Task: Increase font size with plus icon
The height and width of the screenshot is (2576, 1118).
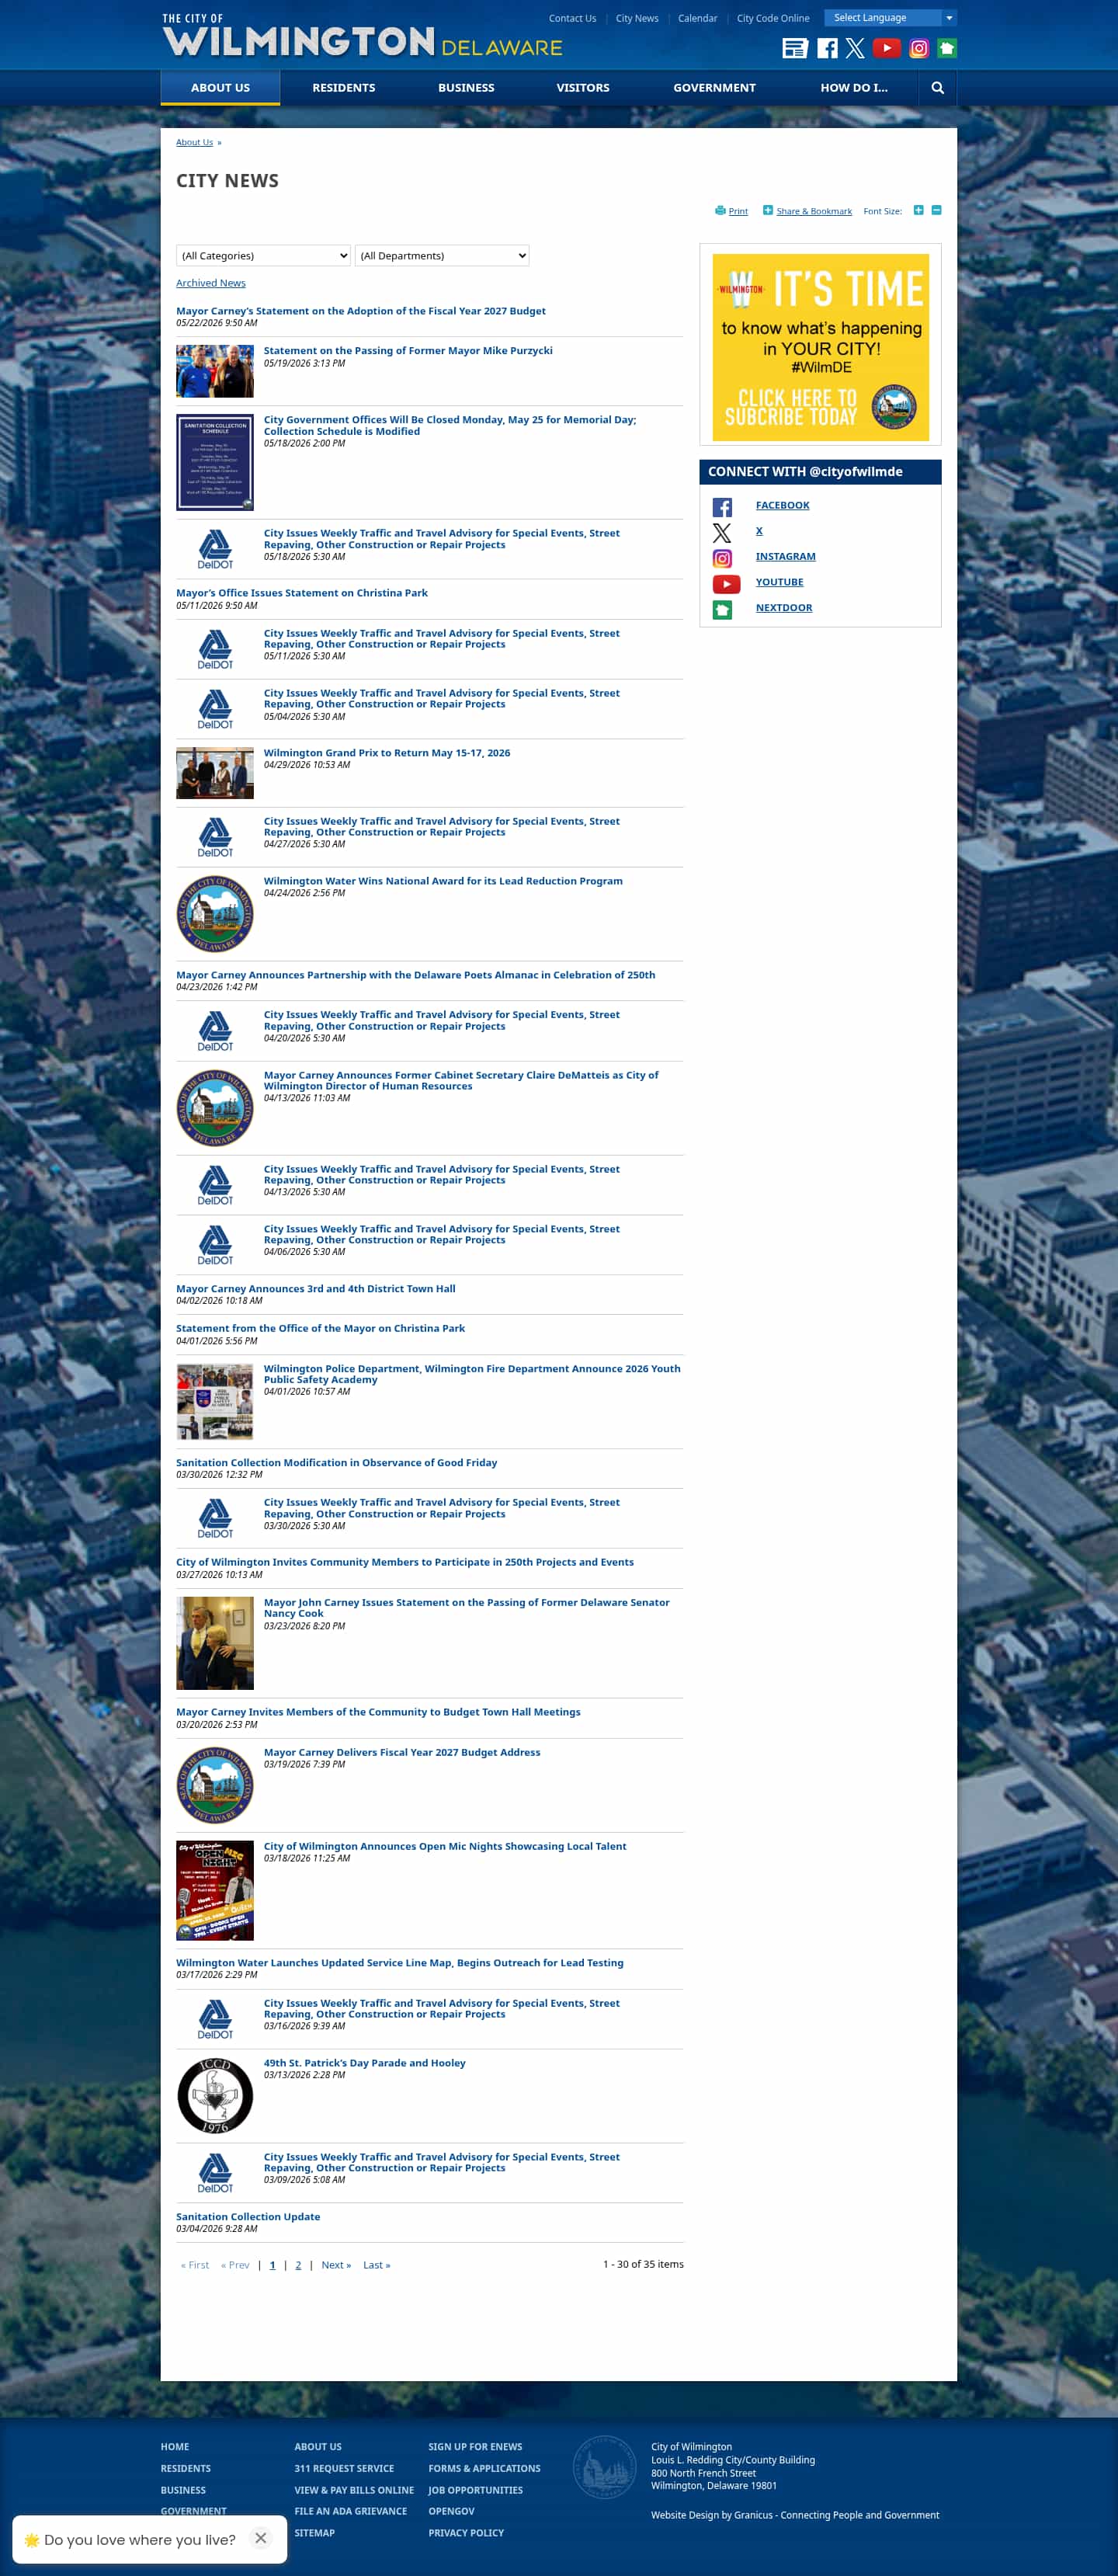Action: click(x=918, y=210)
